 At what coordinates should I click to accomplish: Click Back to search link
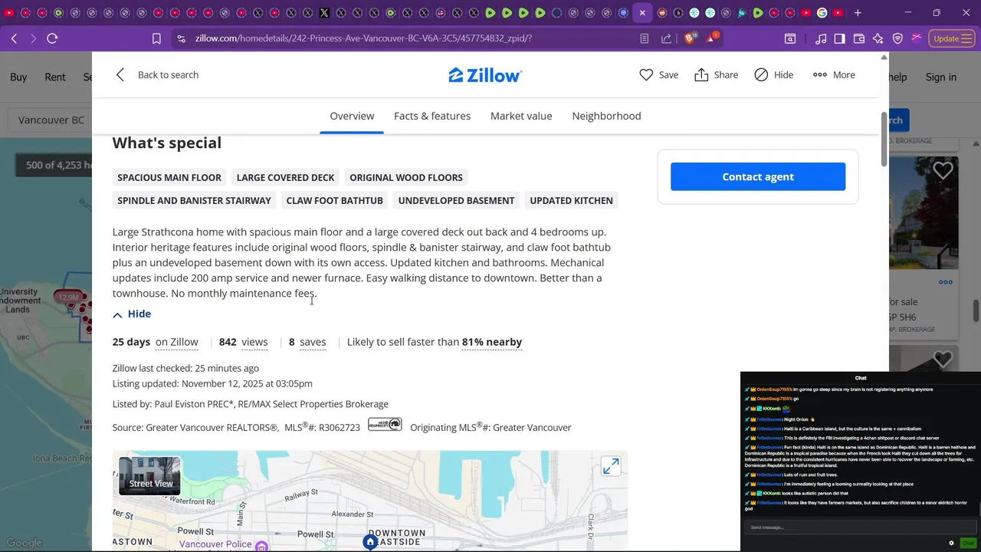[168, 74]
